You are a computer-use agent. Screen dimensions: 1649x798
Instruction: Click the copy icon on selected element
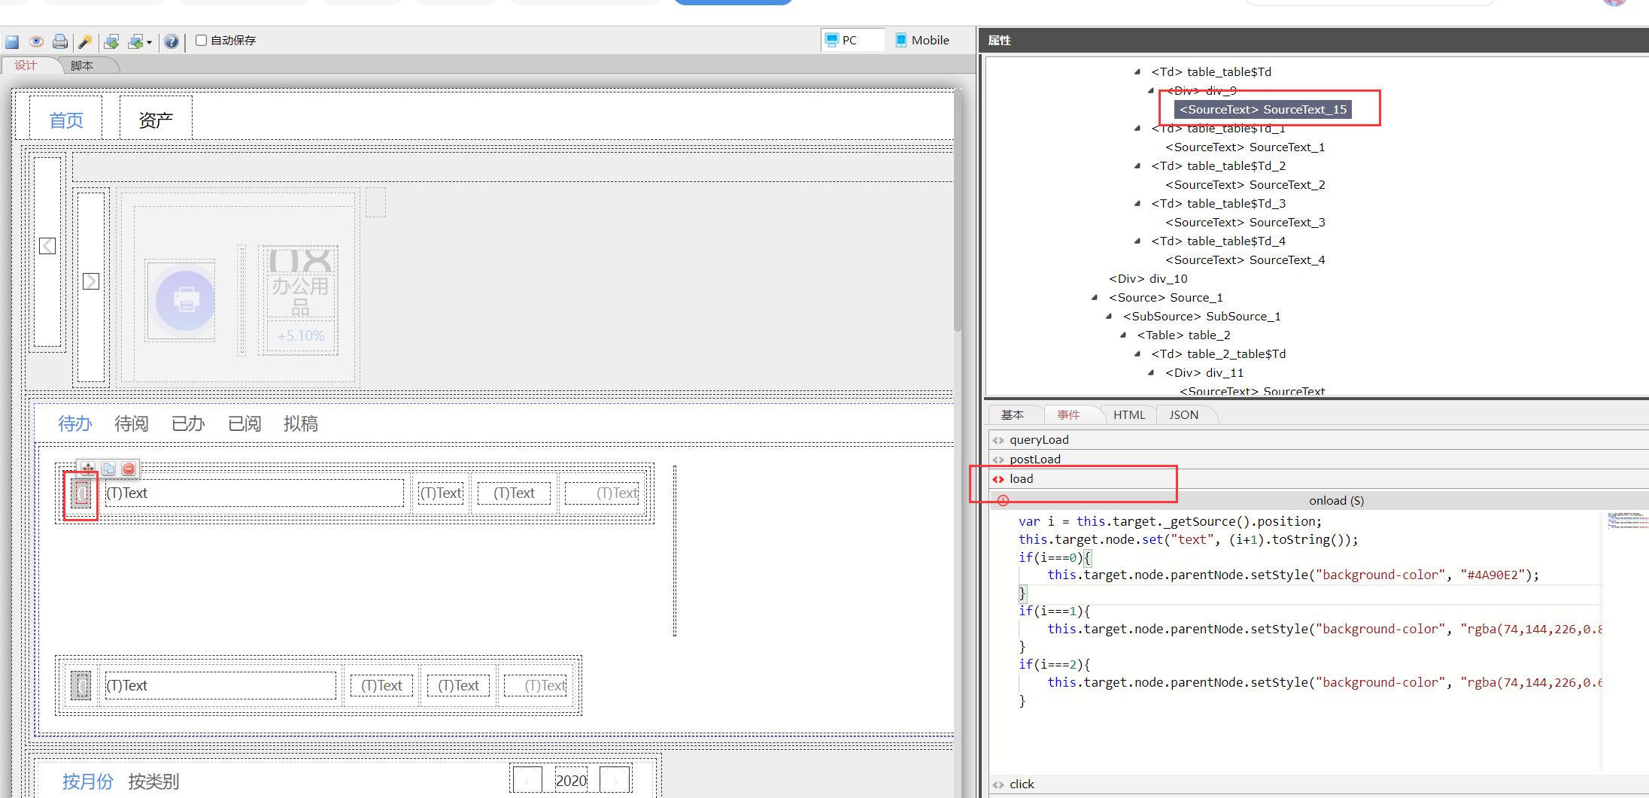108,469
